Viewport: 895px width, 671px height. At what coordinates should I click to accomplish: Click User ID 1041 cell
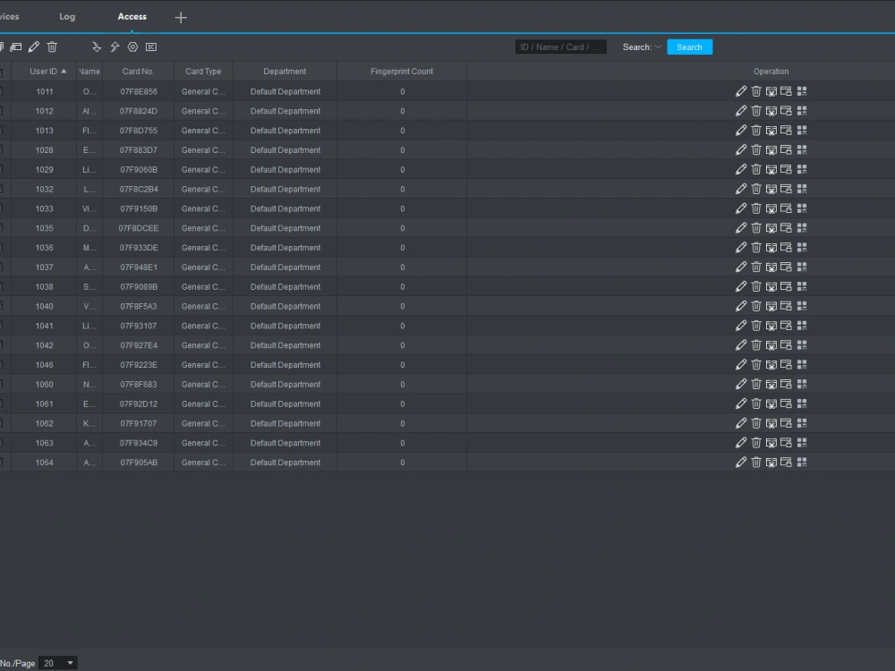pos(45,326)
